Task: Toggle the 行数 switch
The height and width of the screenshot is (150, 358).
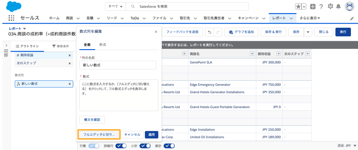Action: pos(94,146)
